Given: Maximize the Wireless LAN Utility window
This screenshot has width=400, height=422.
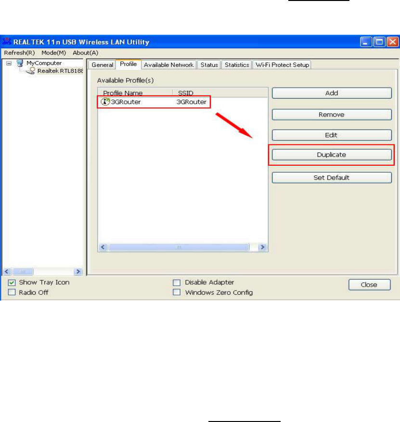Looking at the screenshot, I should pos(379,42).
